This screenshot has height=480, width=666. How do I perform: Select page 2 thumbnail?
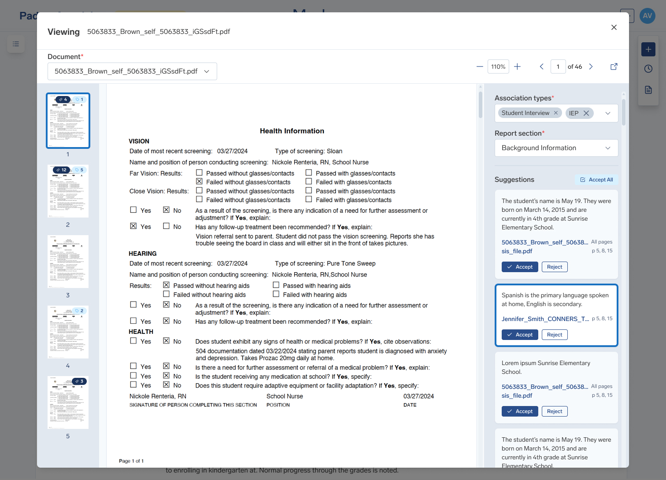pos(68,191)
